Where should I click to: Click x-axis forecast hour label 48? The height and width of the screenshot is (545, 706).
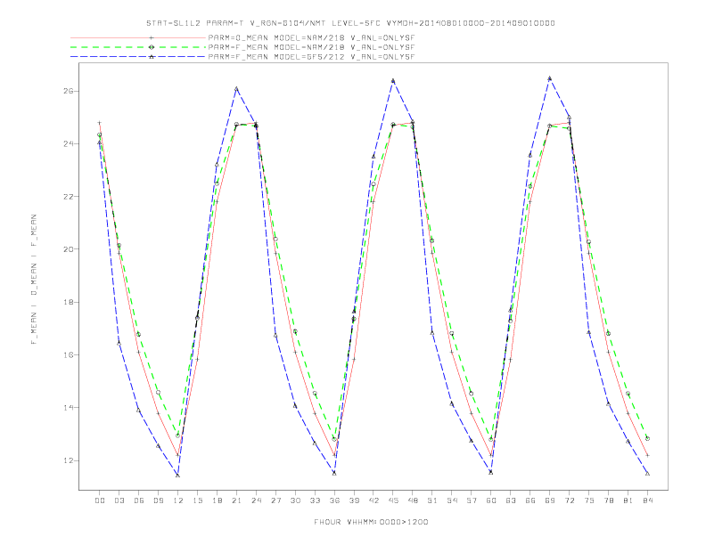413,500
